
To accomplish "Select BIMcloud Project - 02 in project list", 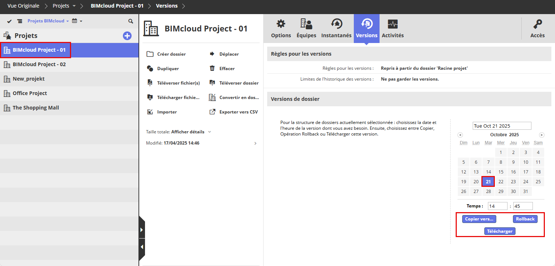I will (69, 65).
